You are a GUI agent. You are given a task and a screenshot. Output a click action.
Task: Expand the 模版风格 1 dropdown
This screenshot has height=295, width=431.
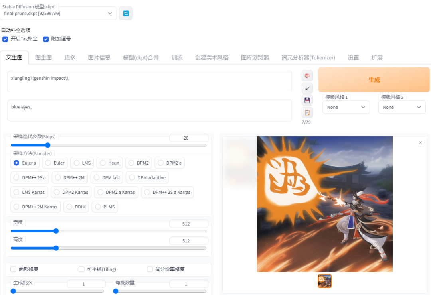coord(346,107)
